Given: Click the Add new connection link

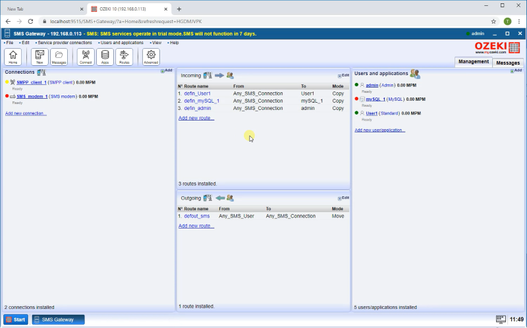Looking at the screenshot, I should pos(26,113).
